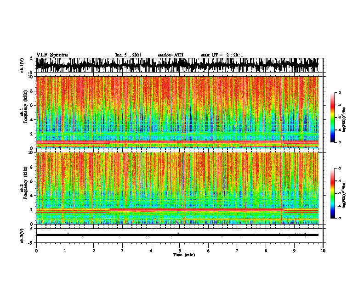Click the "VLF Spectra" title text
364x281 pixels.
point(52,55)
